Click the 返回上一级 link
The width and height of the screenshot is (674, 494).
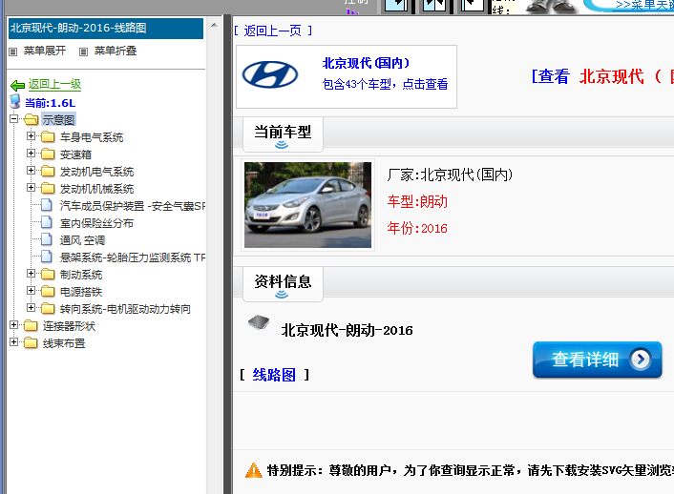54,84
